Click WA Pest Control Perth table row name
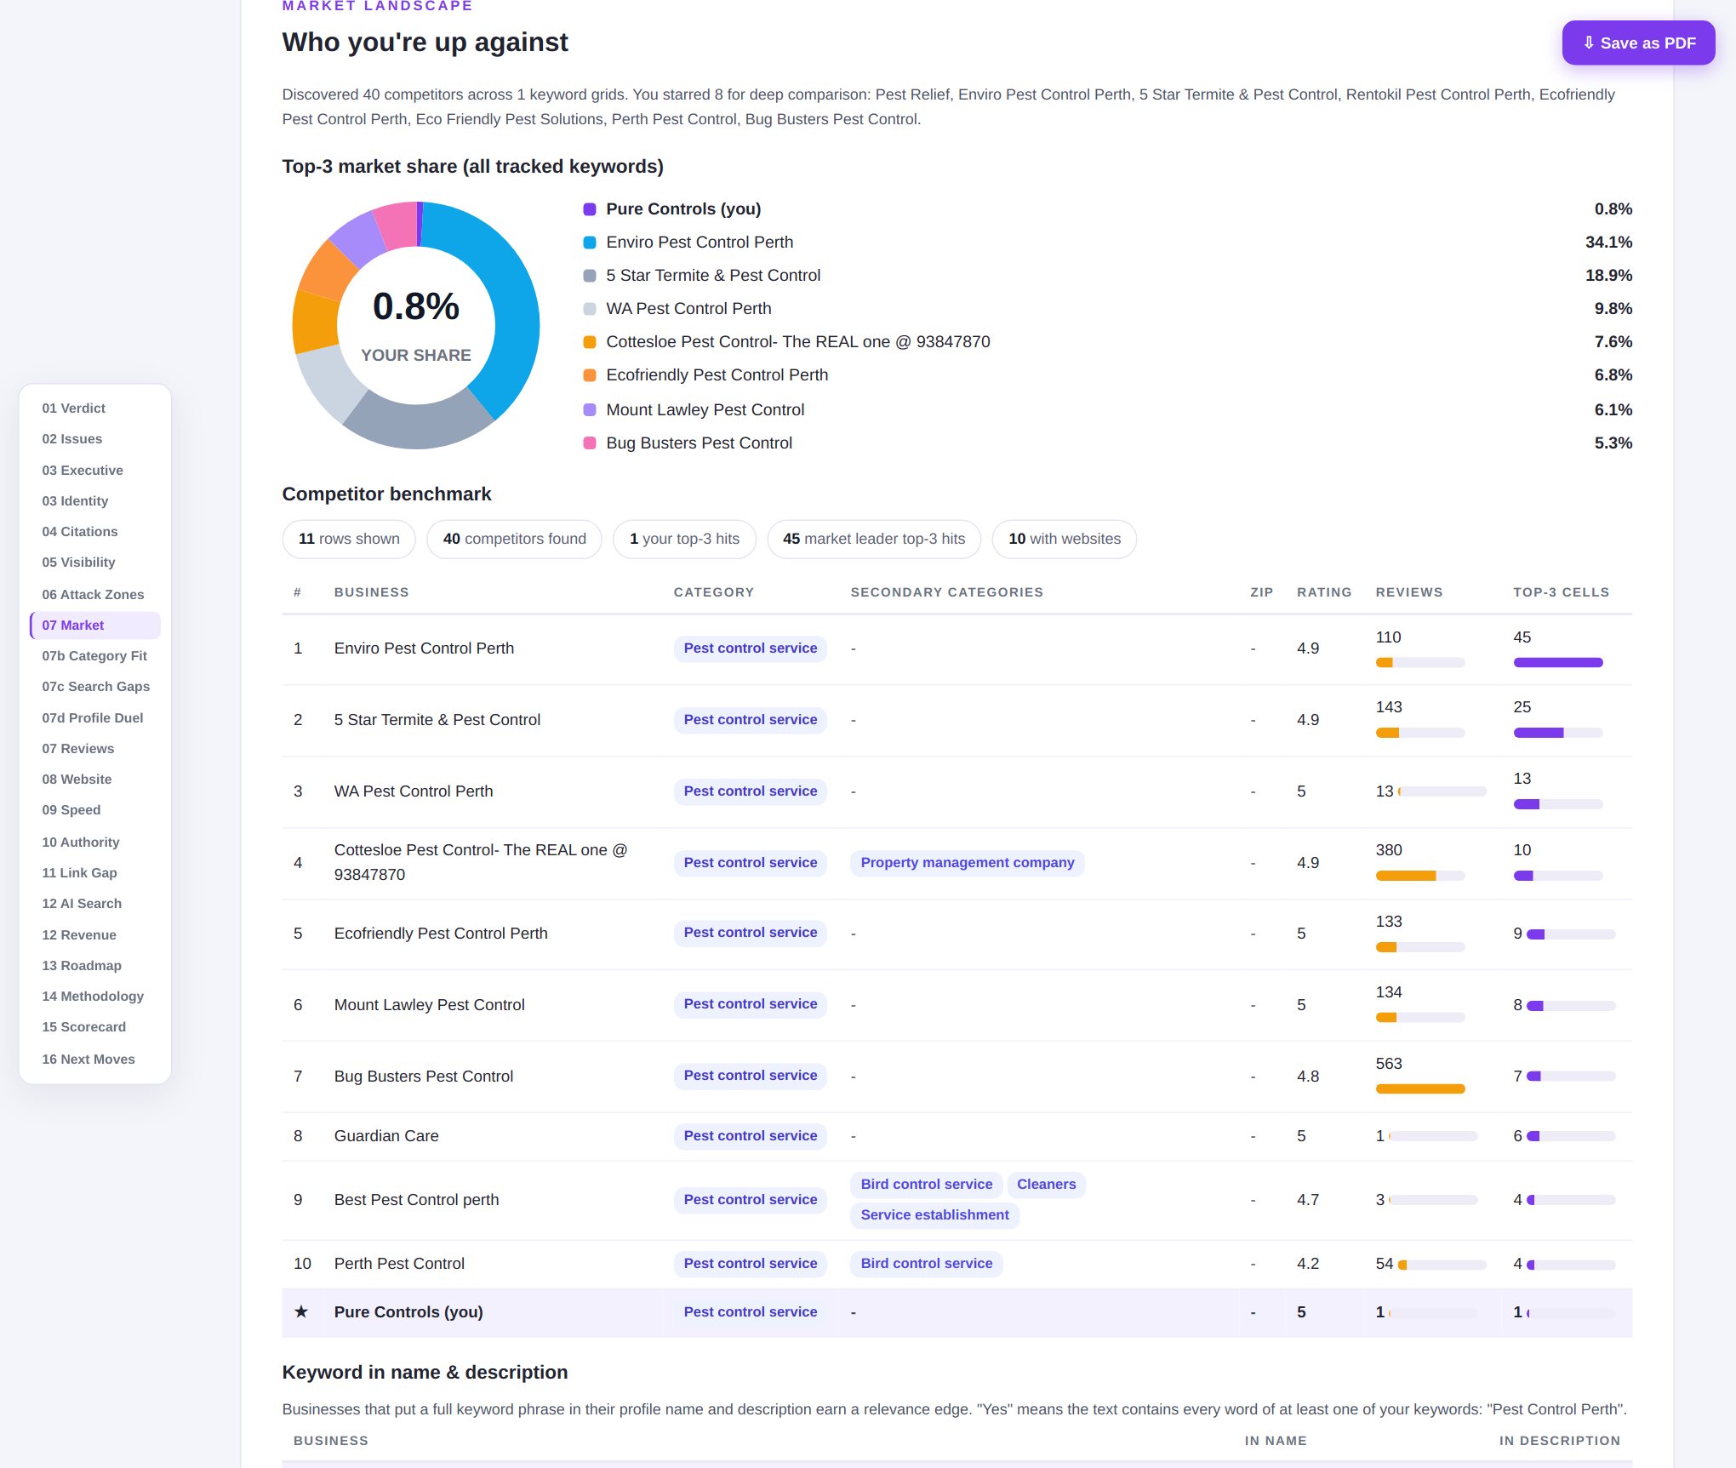Image resolution: width=1736 pixels, height=1468 pixels. [414, 791]
